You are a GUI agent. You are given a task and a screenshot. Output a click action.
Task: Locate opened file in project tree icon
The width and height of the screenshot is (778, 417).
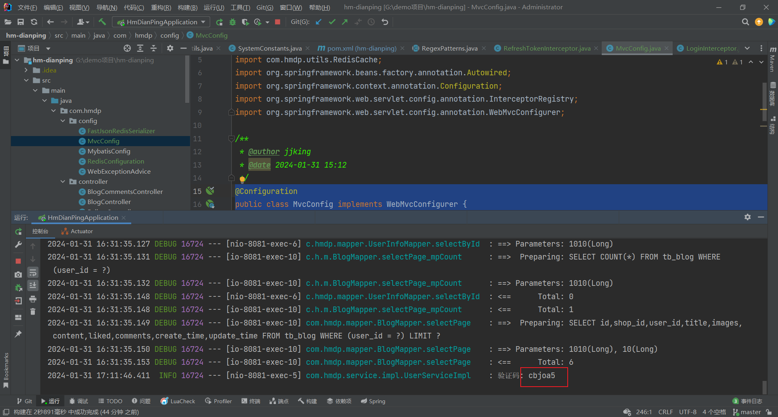(x=127, y=48)
